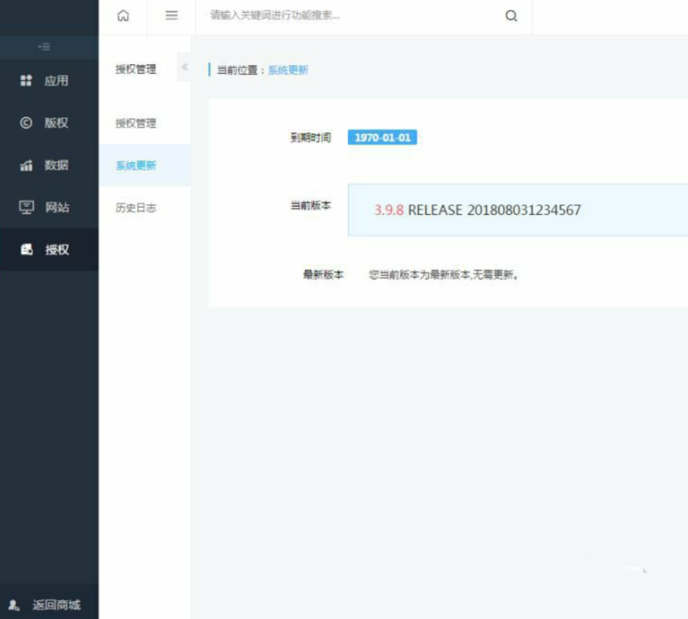Click the 数据 chart icon
Screen dimensions: 688x619
point(26,165)
